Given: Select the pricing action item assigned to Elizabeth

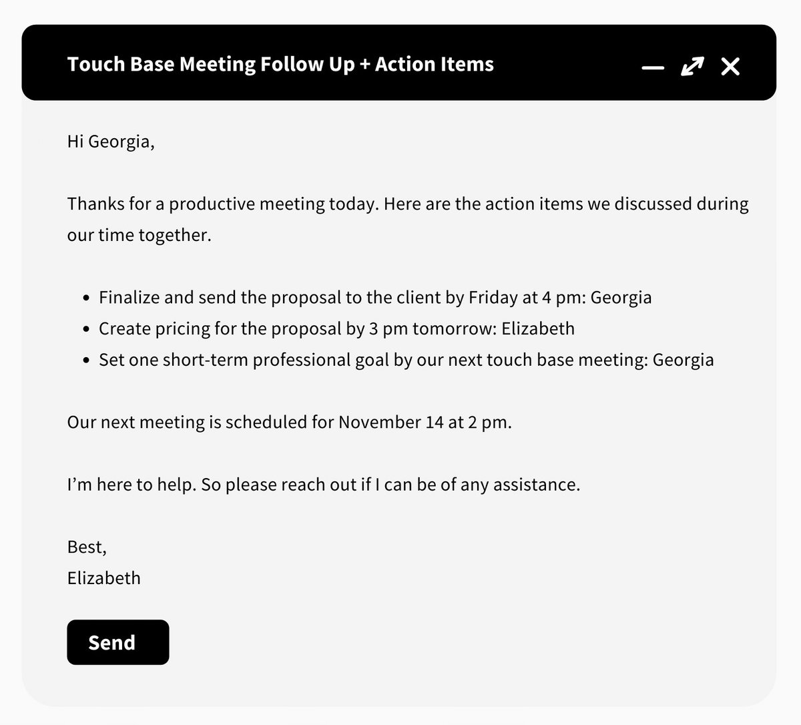Looking at the screenshot, I should click(336, 328).
